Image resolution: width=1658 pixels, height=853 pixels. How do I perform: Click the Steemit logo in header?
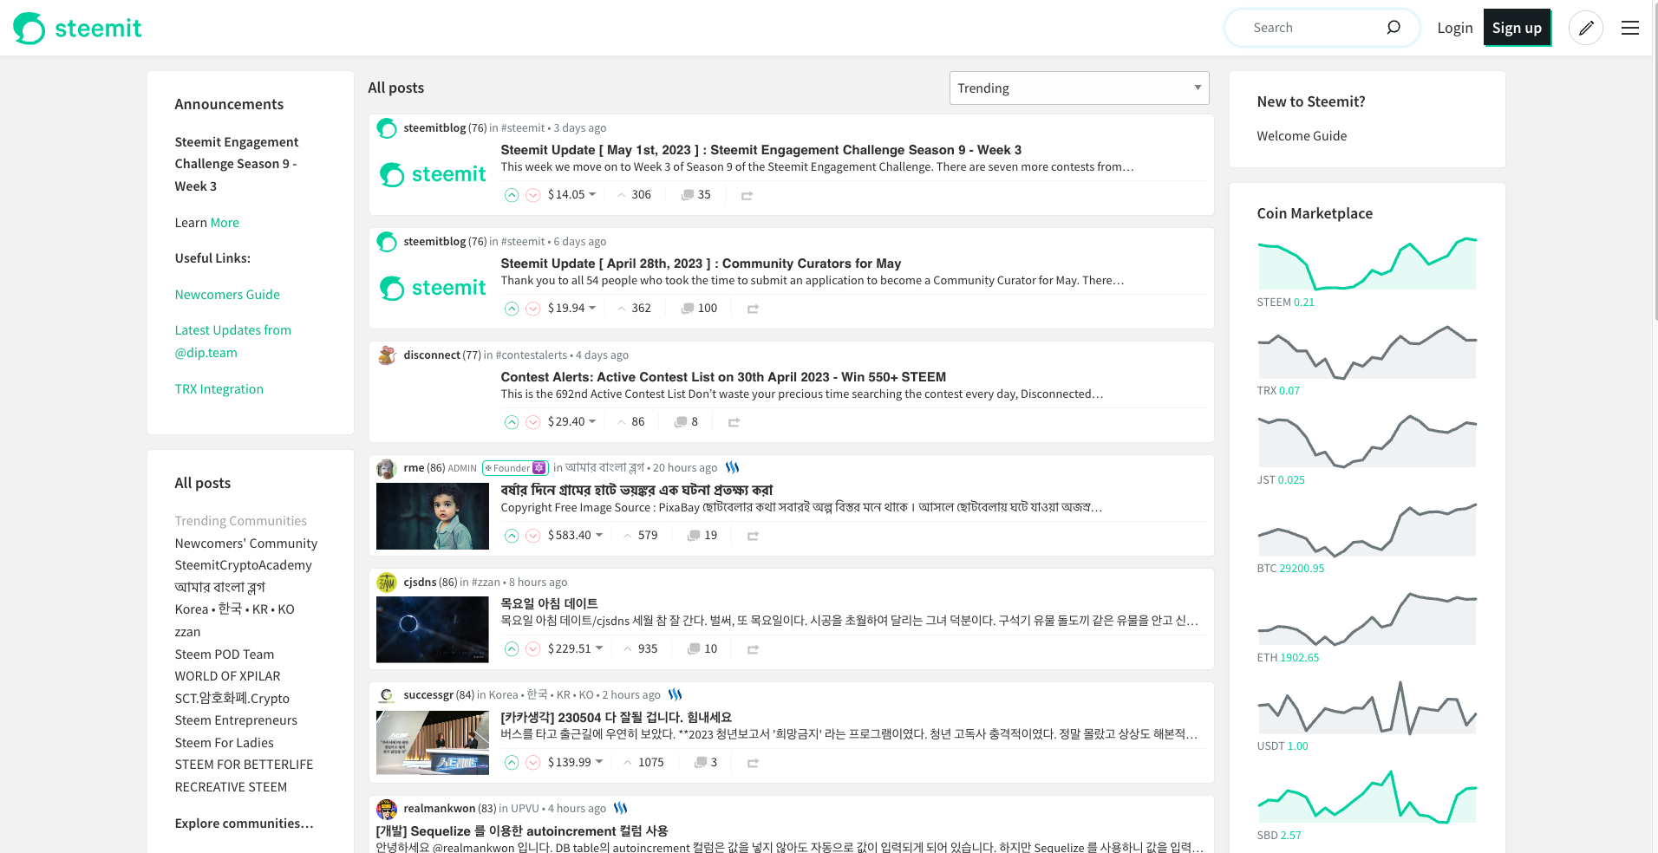point(77,28)
